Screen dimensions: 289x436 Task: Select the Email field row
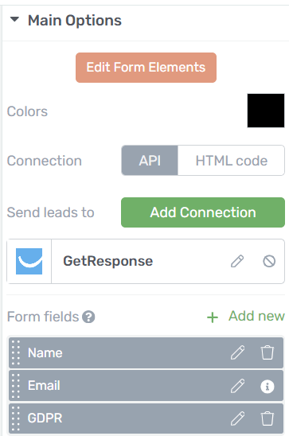click(x=146, y=386)
